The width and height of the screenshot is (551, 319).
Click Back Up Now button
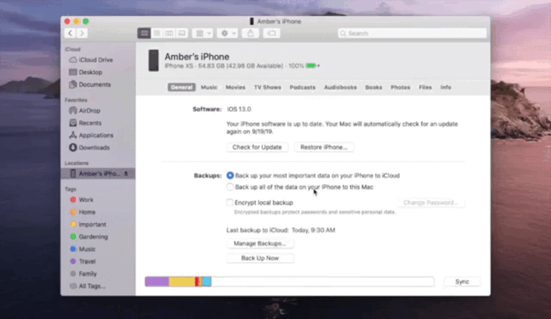click(x=260, y=258)
